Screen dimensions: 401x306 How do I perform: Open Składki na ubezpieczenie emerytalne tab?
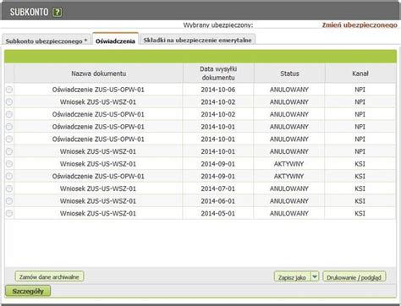[x=197, y=40]
